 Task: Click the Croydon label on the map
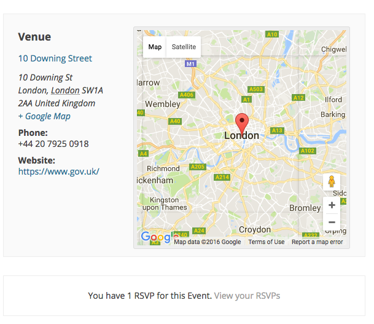pyautogui.click(x=255, y=229)
